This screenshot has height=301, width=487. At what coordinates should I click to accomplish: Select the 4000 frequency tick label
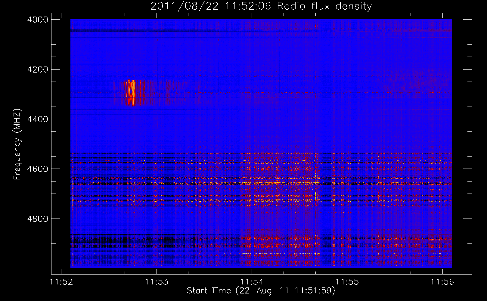click(x=38, y=20)
